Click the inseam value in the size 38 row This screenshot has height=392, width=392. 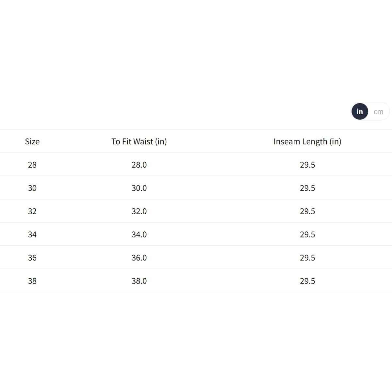[307, 281]
